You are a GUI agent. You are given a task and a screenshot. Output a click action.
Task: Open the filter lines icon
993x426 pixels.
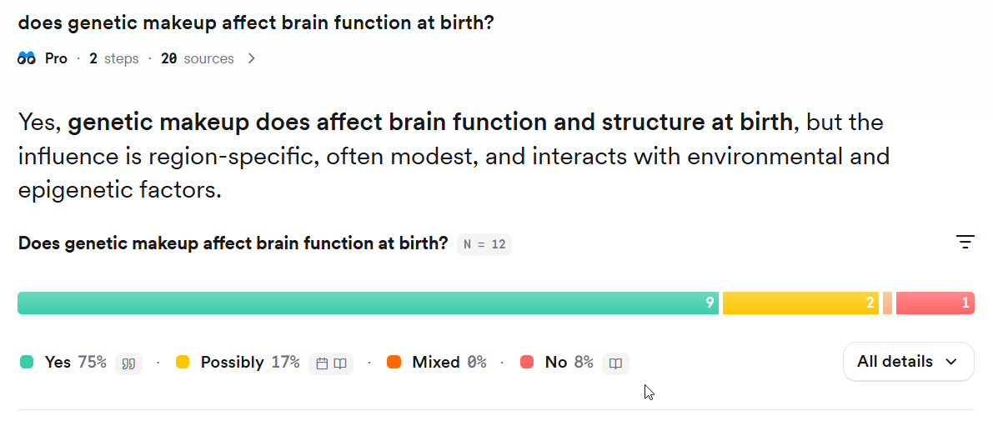(x=965, y=243)
